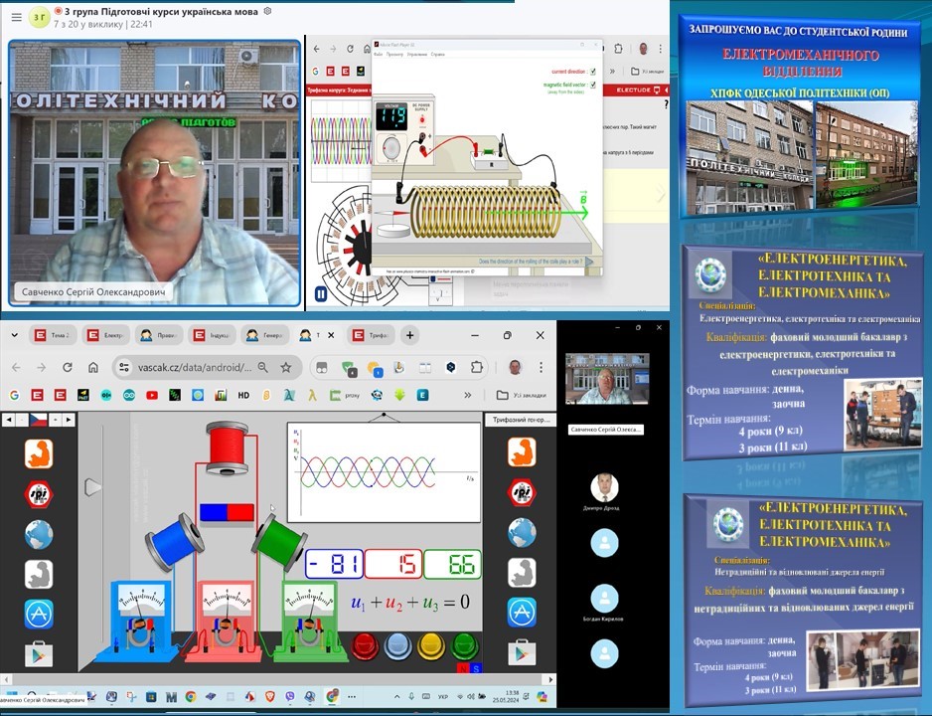Screen dimensions: 932x716
Task: Open the Google bookmark in bookmarks bar
Action: click(14, 395)
